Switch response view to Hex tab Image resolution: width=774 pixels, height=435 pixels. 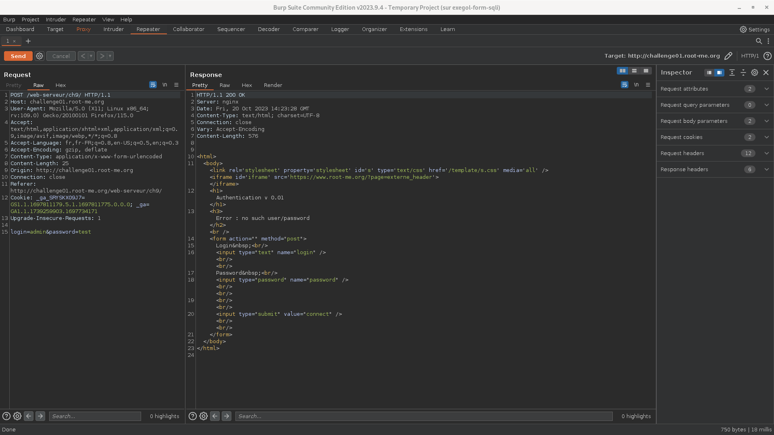tap(247, 85)
